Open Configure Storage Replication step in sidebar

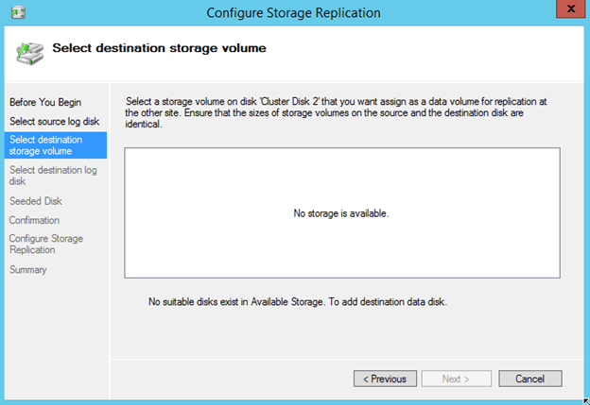45,245
